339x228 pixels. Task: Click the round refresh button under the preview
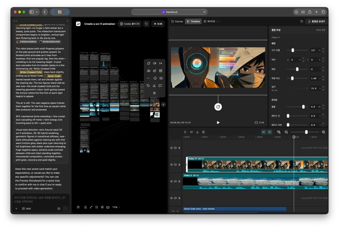[x=218, y=107]
